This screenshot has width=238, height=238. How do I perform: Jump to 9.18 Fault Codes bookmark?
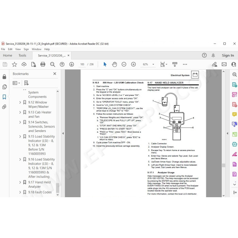(x=40, y=192)
